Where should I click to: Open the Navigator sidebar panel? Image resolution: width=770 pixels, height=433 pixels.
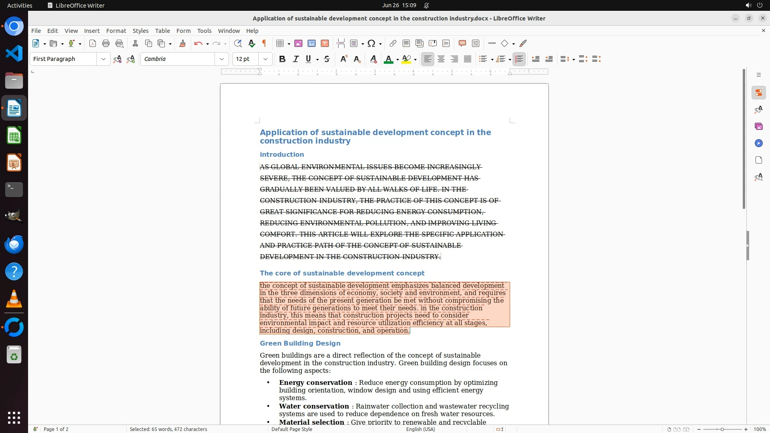758,144
